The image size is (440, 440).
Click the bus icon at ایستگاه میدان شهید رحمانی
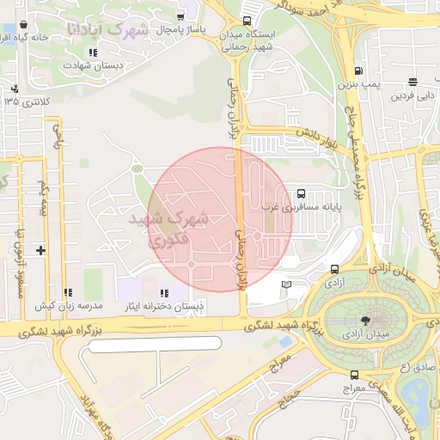[247, 21]
